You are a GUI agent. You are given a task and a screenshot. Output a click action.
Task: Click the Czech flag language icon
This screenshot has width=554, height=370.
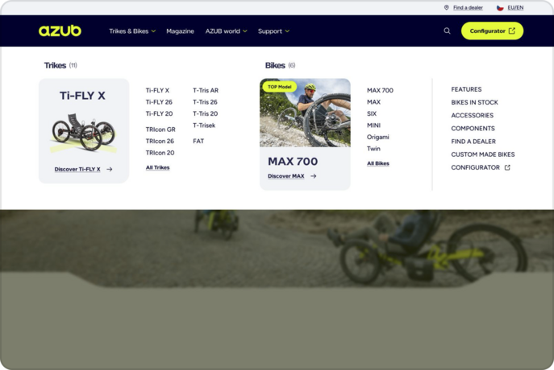tap(500, 7)
